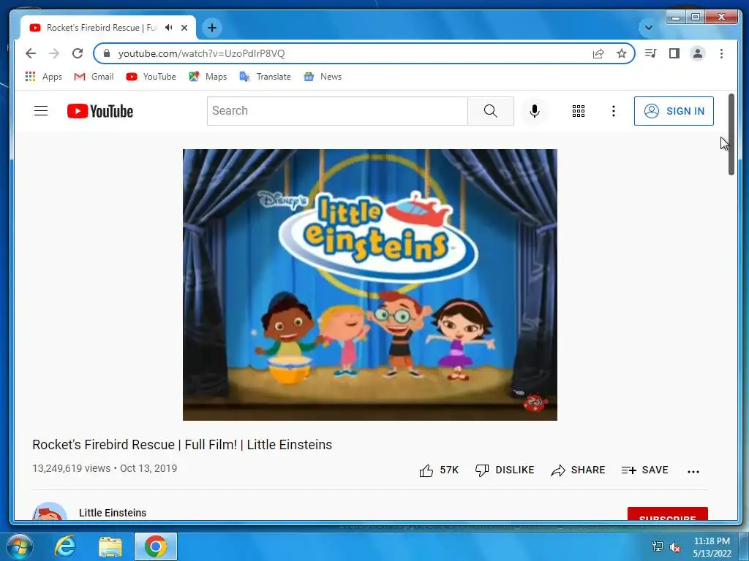Open the Apps bookmark
This screenshot has width=749, height=561.
pos(43,76)
